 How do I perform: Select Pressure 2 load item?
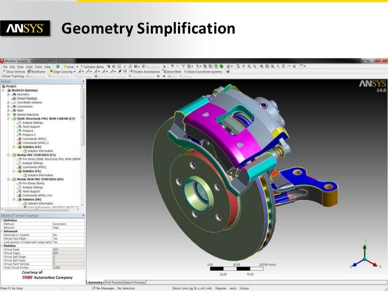[x=29, y=135]
